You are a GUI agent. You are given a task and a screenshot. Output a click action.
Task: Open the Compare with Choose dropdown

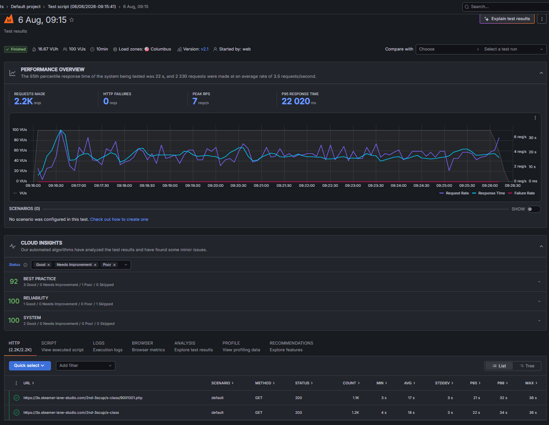[448, 49]
